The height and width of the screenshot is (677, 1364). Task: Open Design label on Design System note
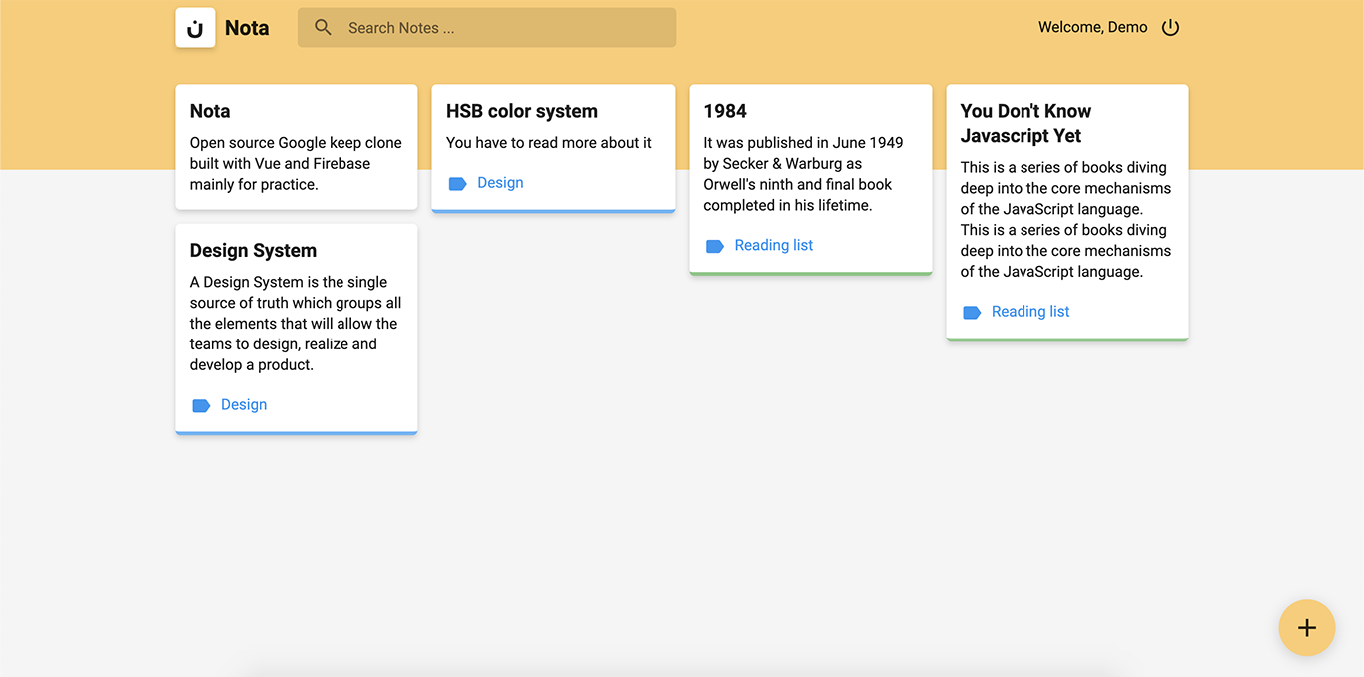(x=244, y=405)
